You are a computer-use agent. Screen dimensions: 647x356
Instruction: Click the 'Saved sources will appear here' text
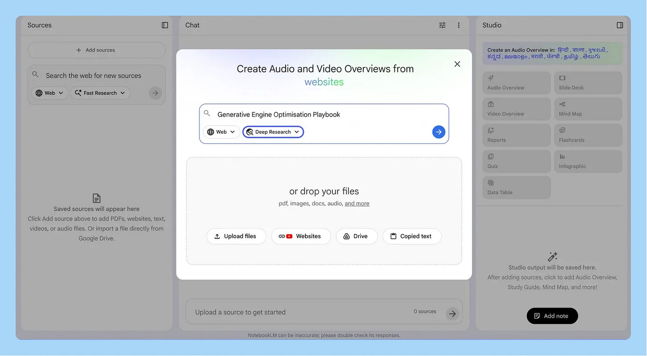pyautogui.click(x=96, y=209)
